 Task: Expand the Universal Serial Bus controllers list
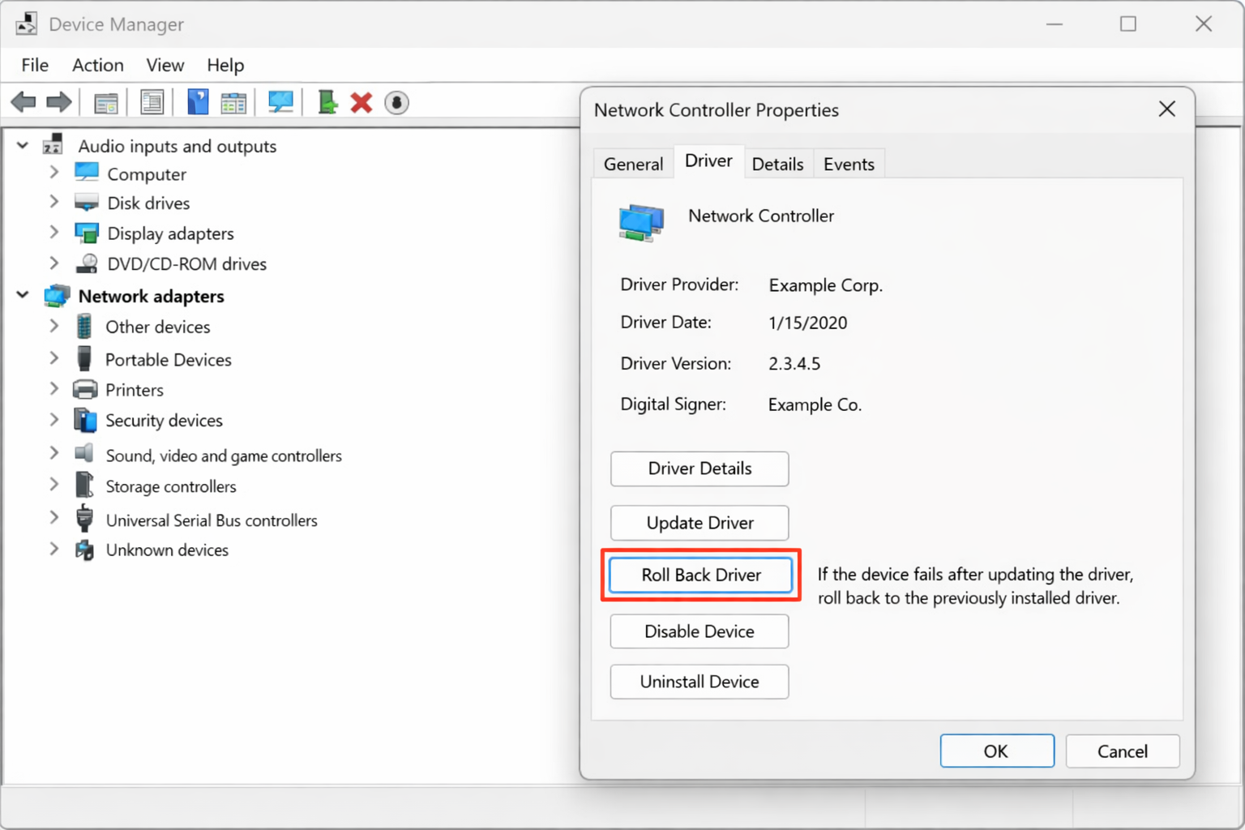(x=53, y=520)
